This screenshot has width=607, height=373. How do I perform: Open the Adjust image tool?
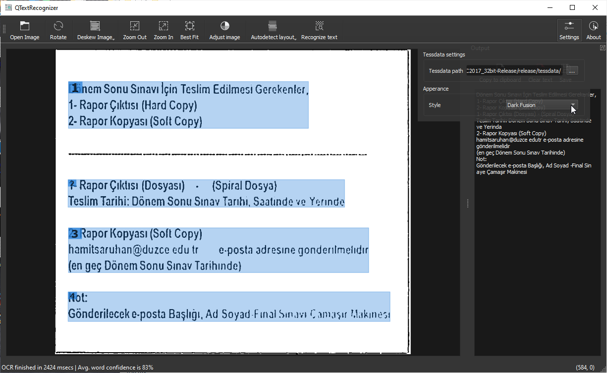[224, 31]
